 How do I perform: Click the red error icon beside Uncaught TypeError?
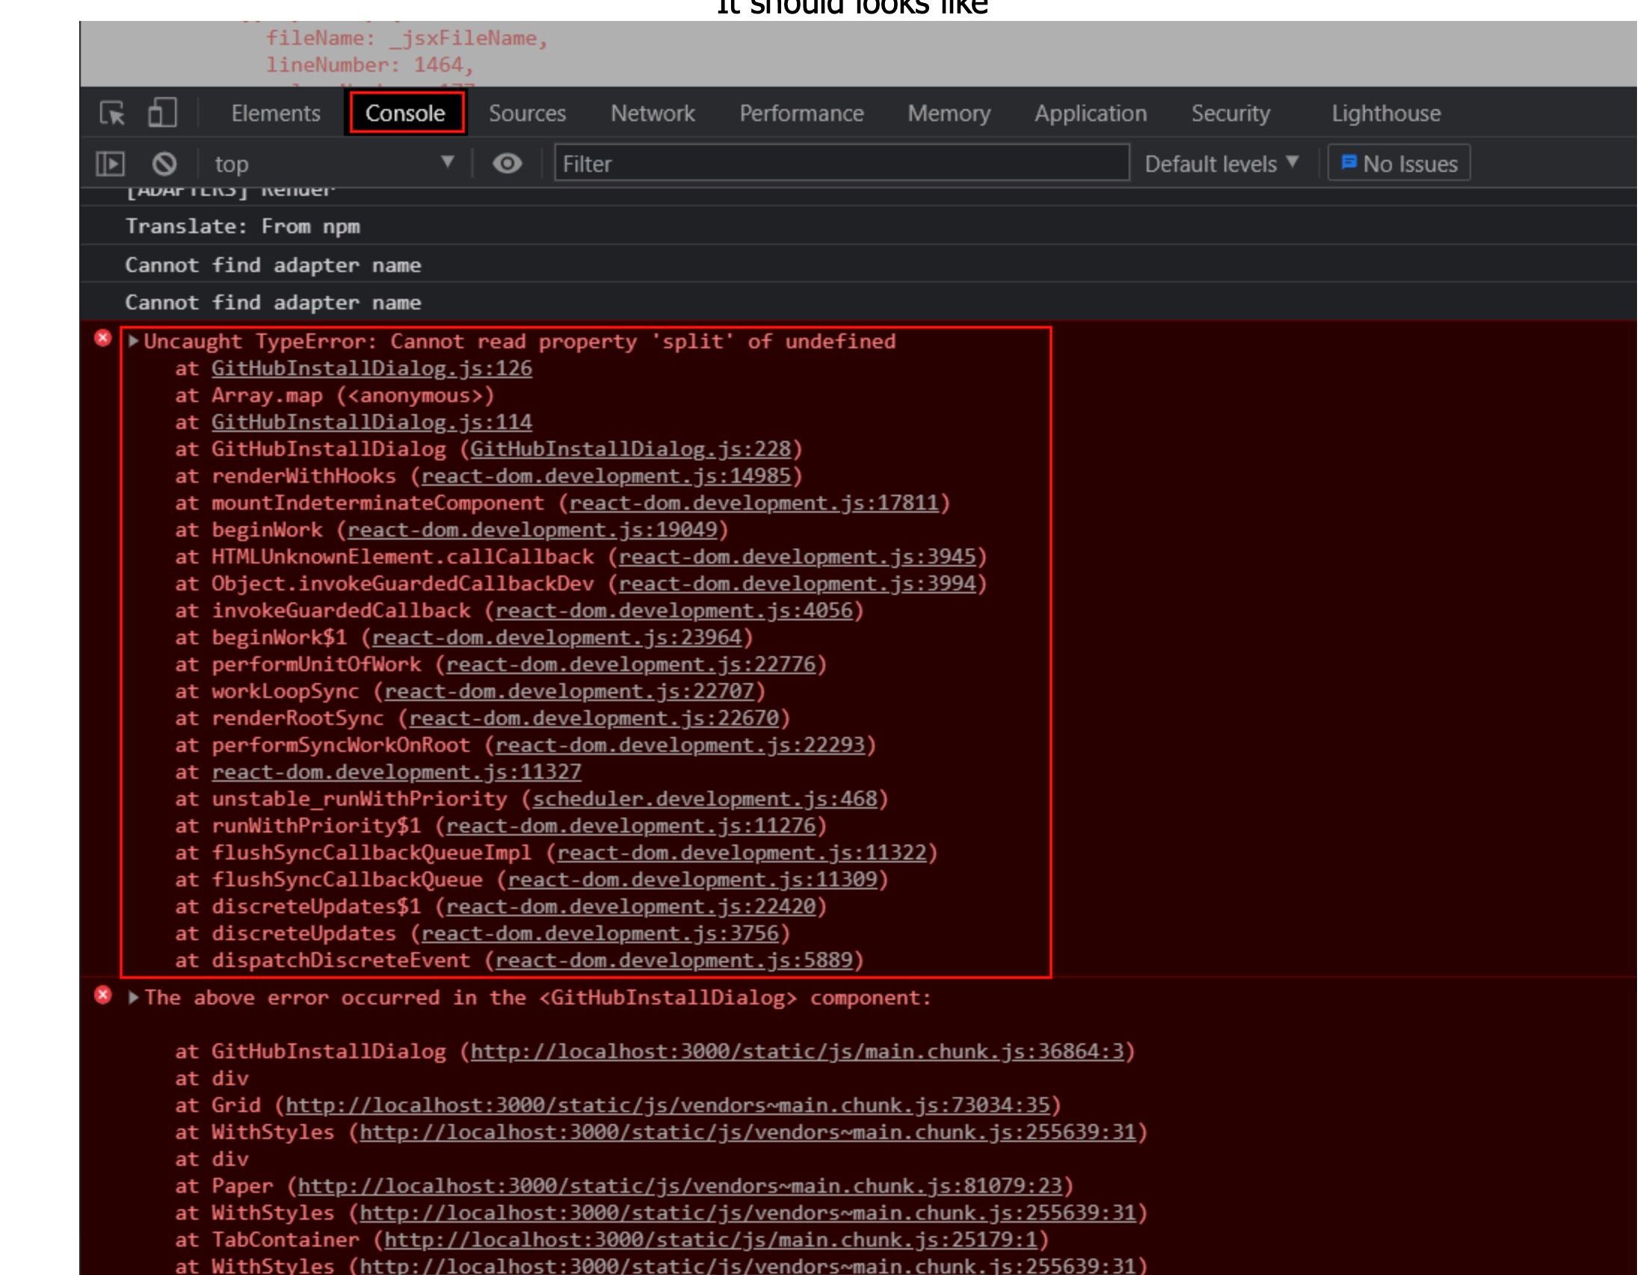pos(103,339)
